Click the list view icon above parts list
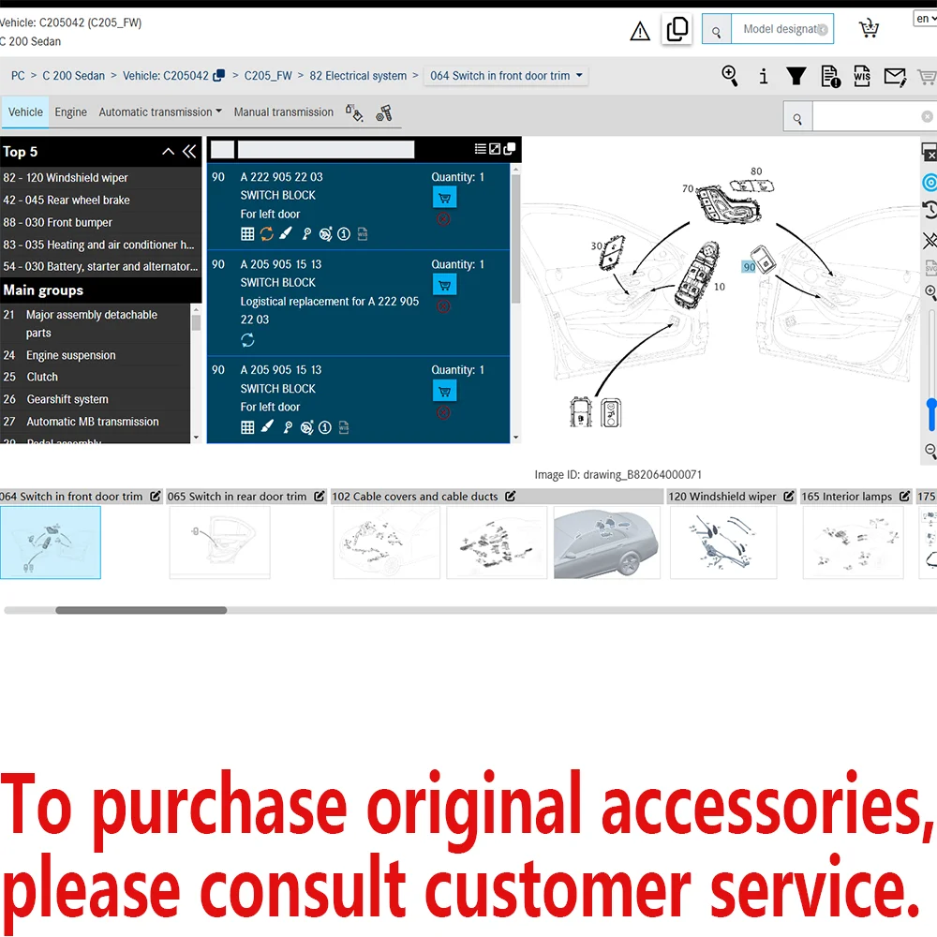 point(480,149)
